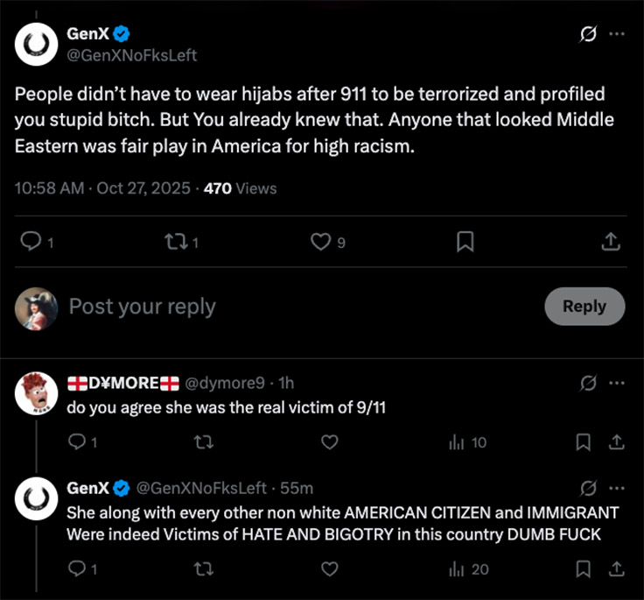Like the main post with 9 likes

point(321,241)
